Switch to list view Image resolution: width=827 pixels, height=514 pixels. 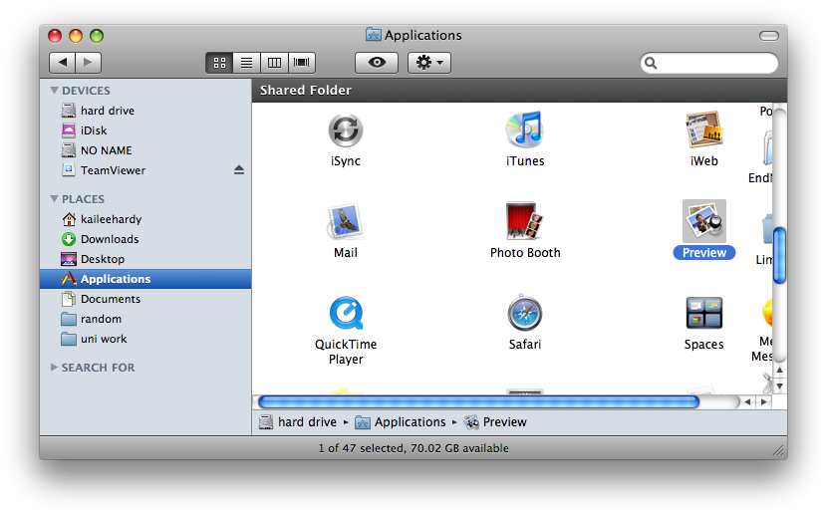[246, 63]
